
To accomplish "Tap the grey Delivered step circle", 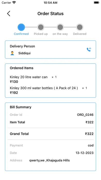I will [80, 27].
